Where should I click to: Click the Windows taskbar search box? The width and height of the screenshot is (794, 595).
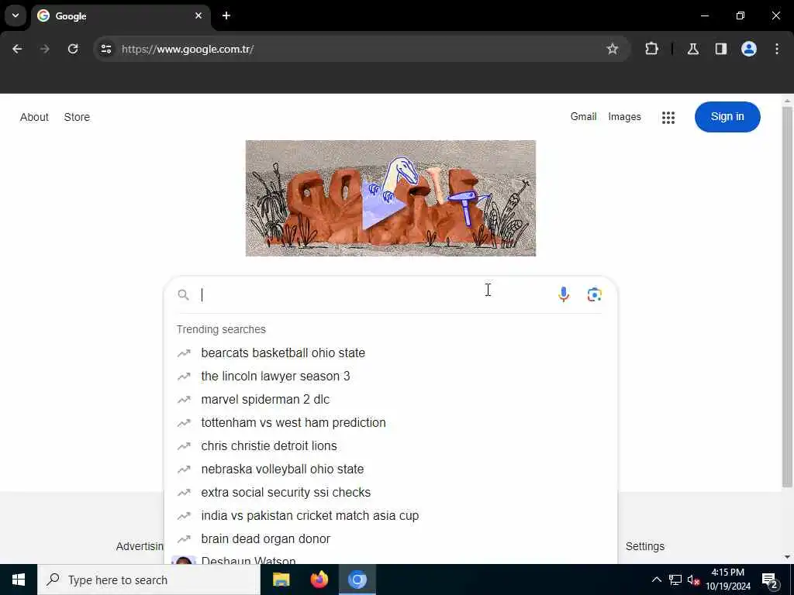coord(149,580)
